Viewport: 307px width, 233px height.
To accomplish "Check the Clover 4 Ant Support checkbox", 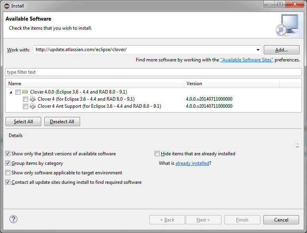I will pyautogui.click(x=26, y=106).
